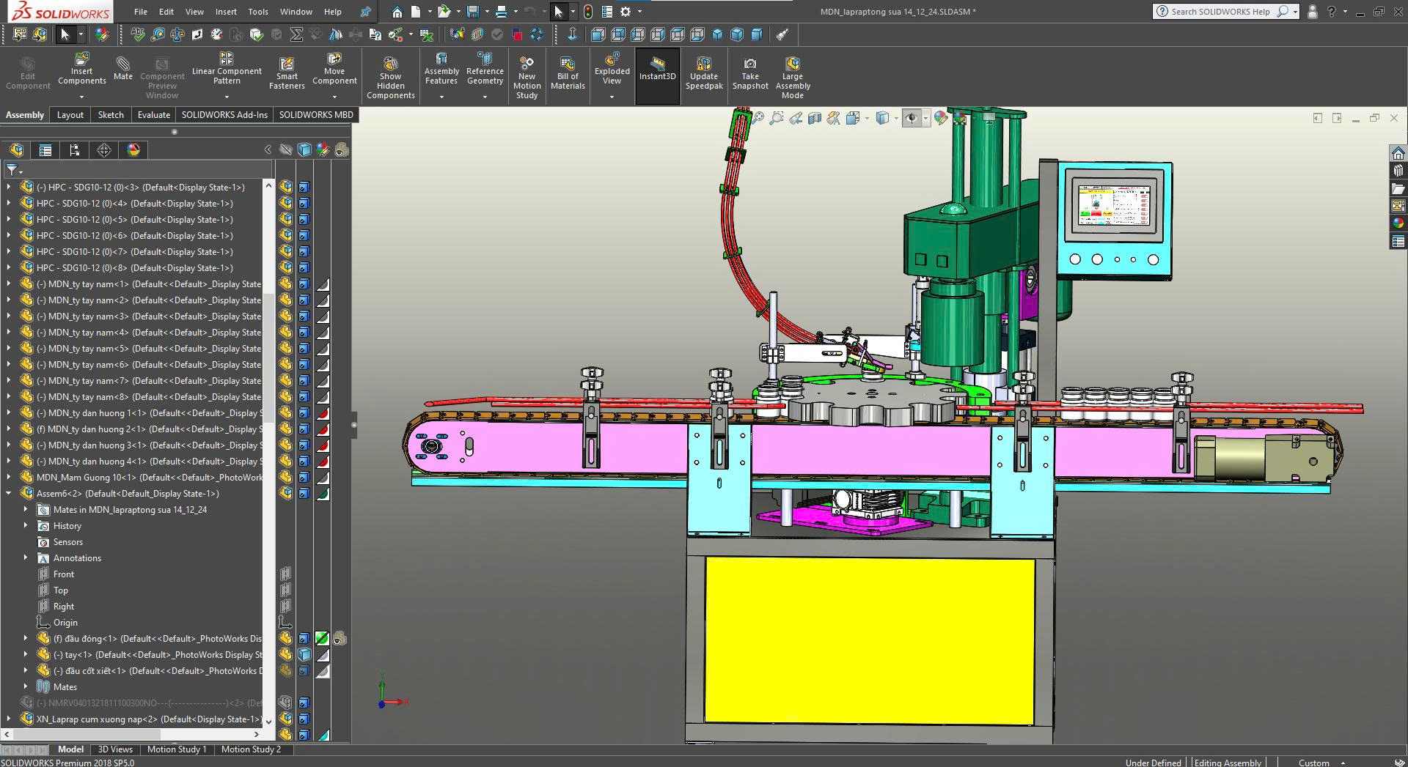Toggle visibility of Front plane in Assem6

click(x=286, y=574)
